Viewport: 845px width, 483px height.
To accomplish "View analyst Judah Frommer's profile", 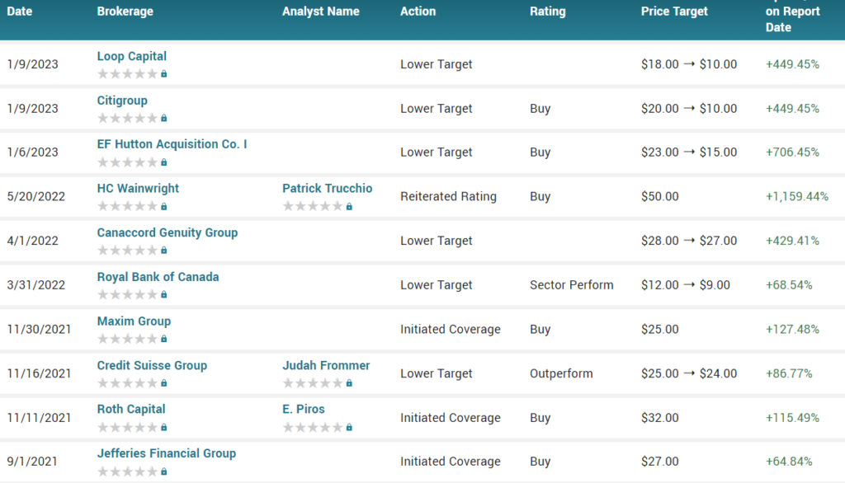I will coord(326,366).
